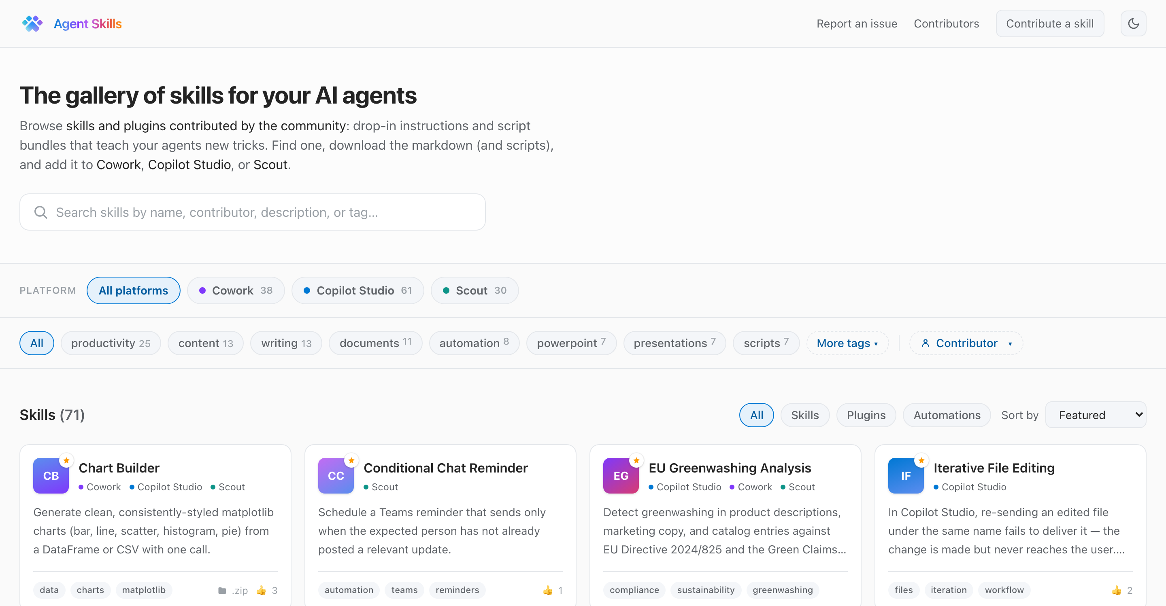
Task: Switch to the Skills type tab
Action: (805, 415)
